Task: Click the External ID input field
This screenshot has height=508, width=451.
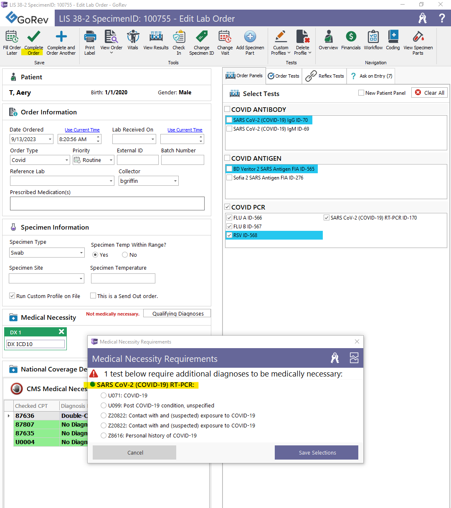Action: 138,160
